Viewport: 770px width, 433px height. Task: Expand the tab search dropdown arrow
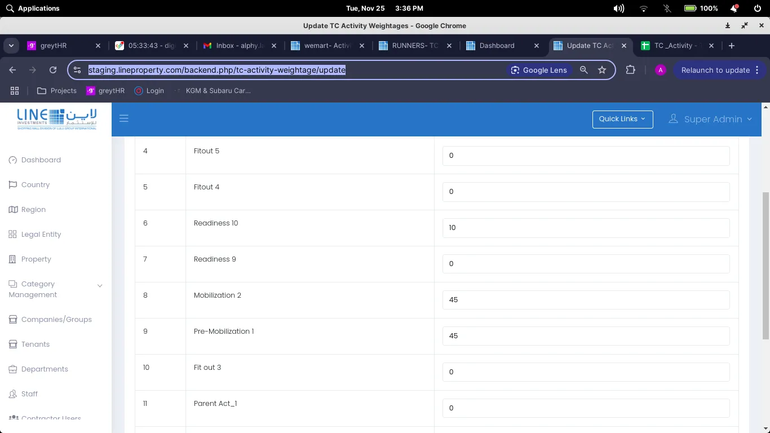pyautogui.click(x=11, y=46)
